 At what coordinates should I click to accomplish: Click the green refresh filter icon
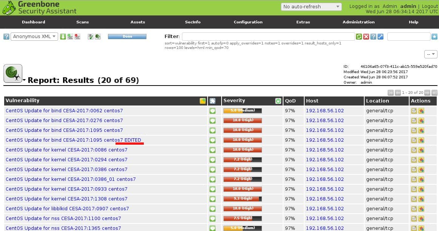click(359, 37)
